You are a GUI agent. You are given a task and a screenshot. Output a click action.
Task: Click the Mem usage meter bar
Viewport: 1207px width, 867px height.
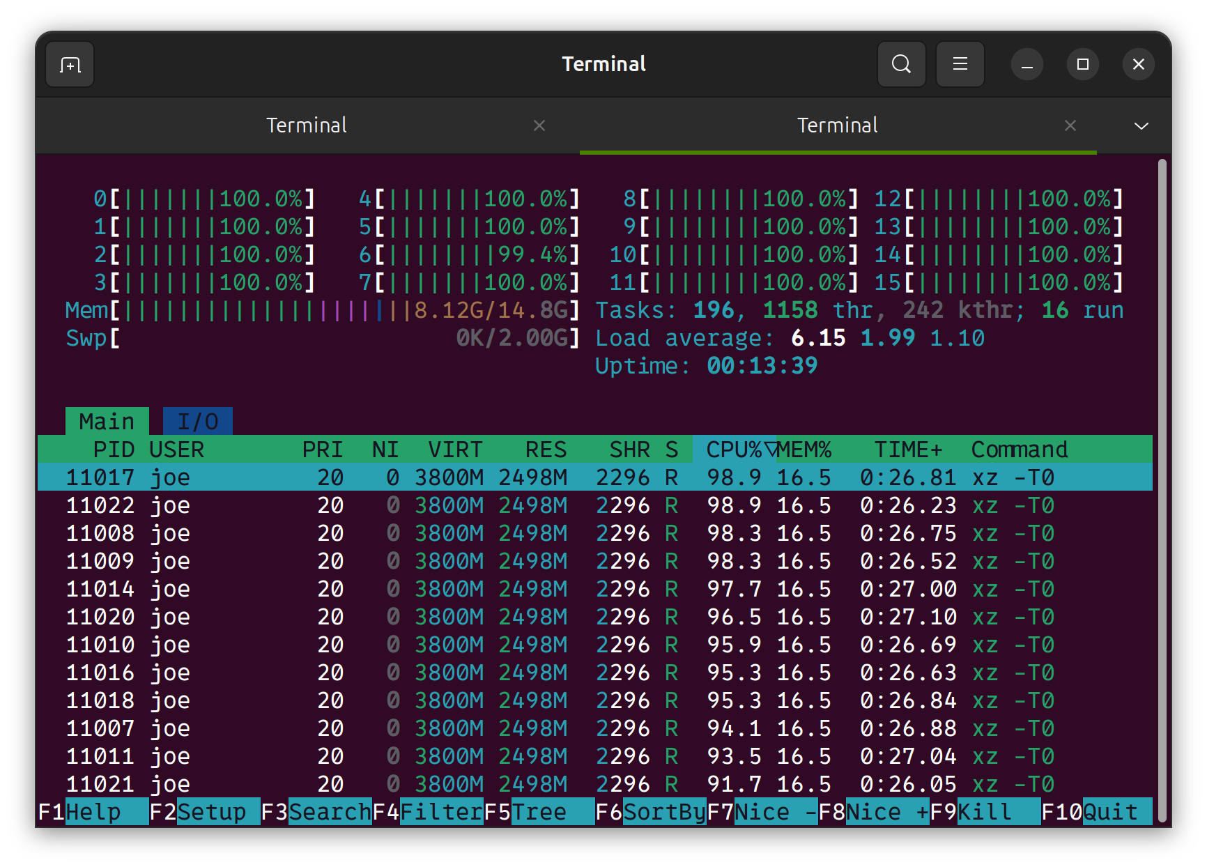[x=323, y=310]
